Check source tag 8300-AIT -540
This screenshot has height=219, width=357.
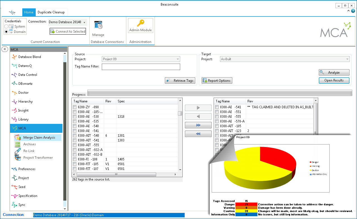coord(74,136)
